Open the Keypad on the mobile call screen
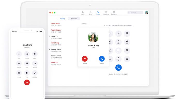The image size is (180, 99). pos(27,54)
